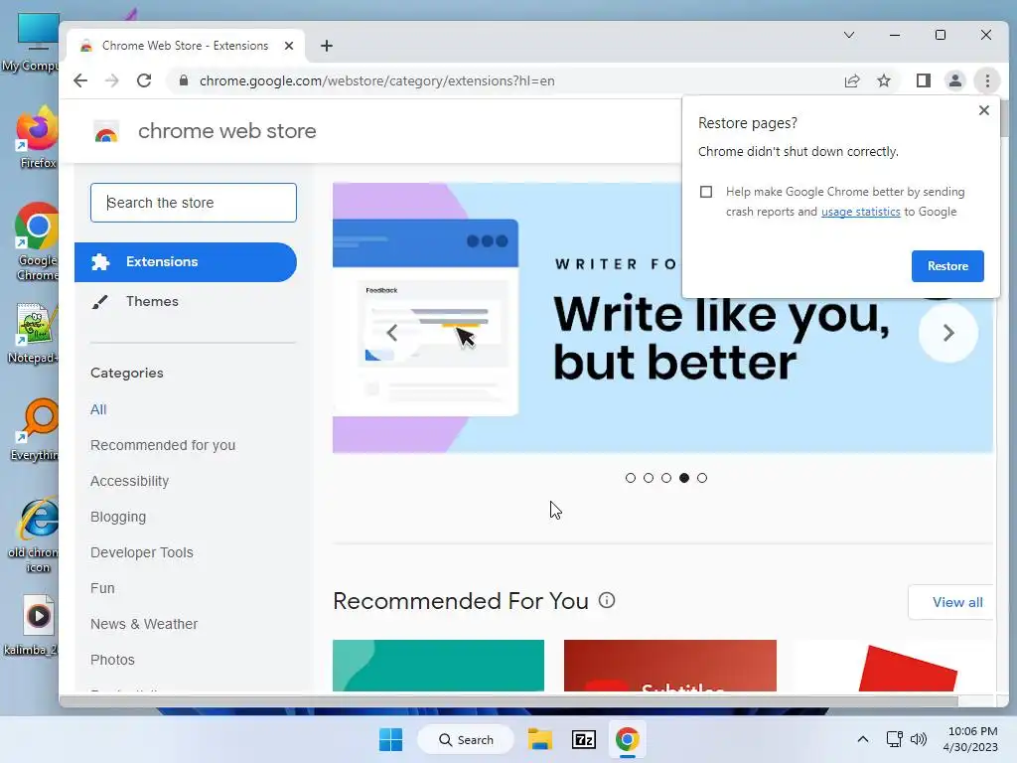1017x763 pixels.
Task: Select the fourth carousel dot
Action: [684, 478]
